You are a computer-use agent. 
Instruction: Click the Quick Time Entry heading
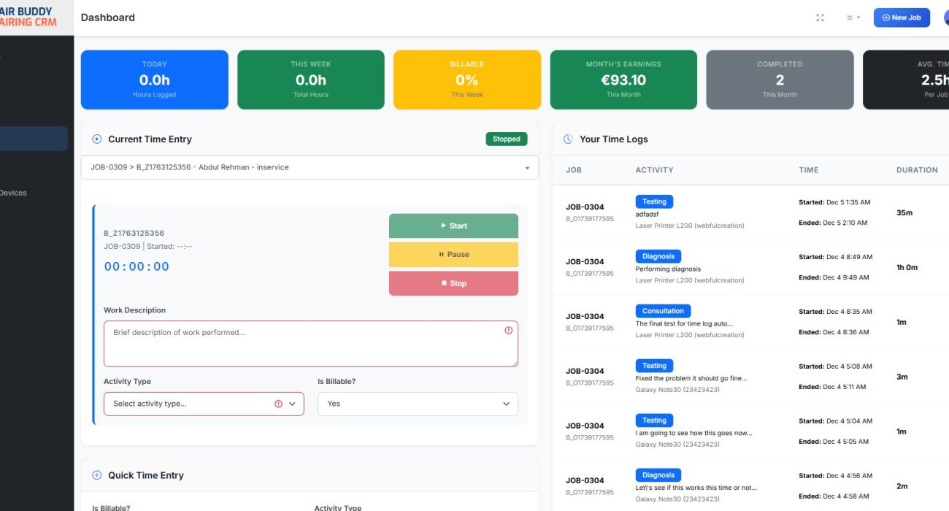[x=146, y=475]
